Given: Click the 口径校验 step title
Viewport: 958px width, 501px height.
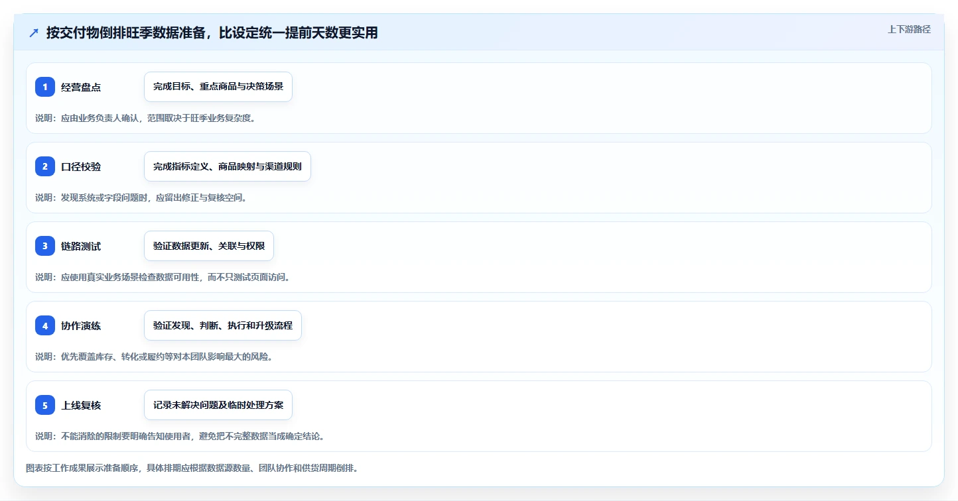Looking at the screenshot, I should click(x=81, y=166).
